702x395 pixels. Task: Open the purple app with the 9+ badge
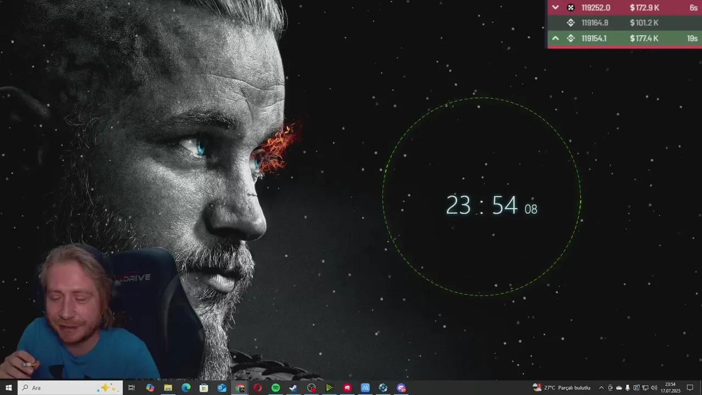(401, 388)
